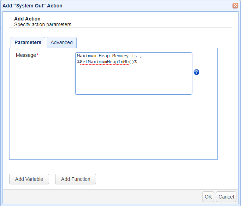The height and width of the screenshot is (207, 241).
Task: Close the Add "System Out" Action dialog
Action: pos(235,6)
